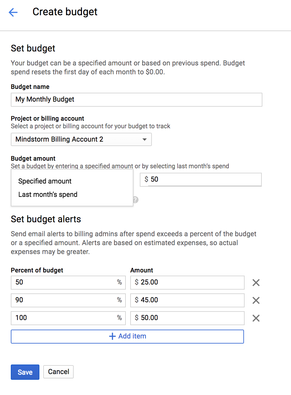This screenshot has height=395, width=291.
Task: Edit the 90 percent of budget field
Action: (x=64, y=300)
